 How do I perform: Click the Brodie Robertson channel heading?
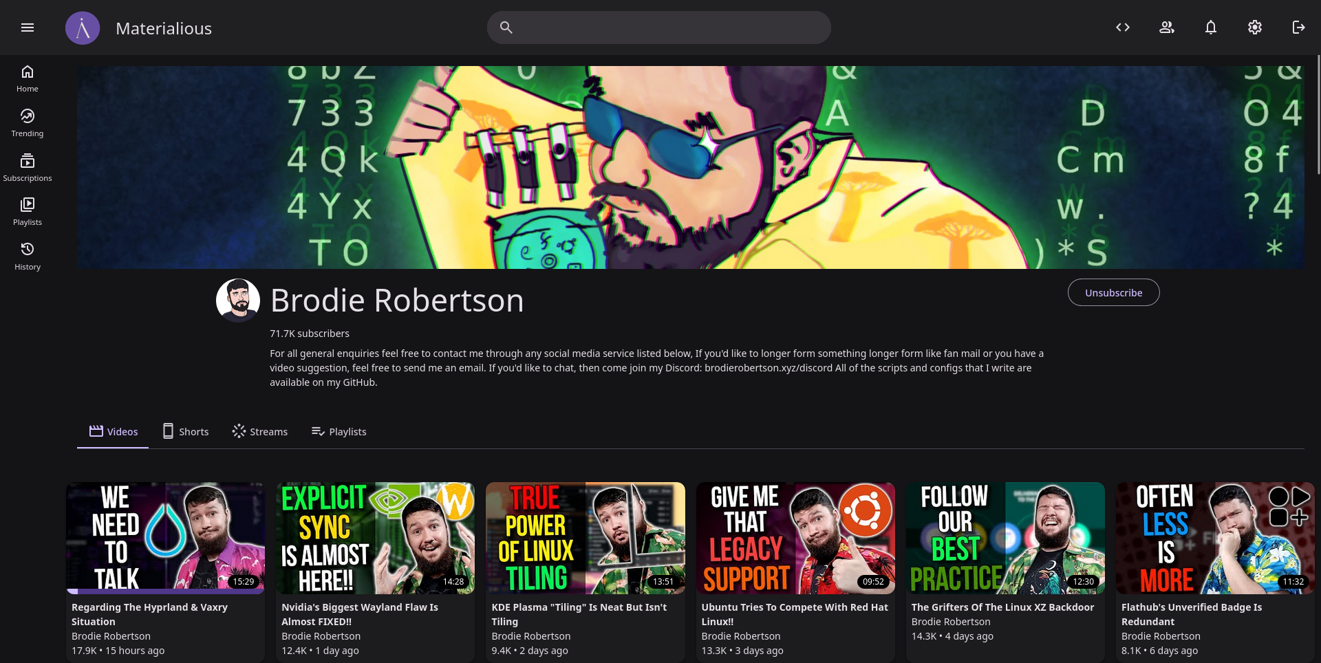point(397,301)
